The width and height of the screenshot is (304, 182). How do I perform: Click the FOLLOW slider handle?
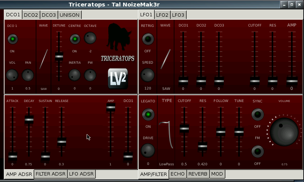[x=221, y=132]
